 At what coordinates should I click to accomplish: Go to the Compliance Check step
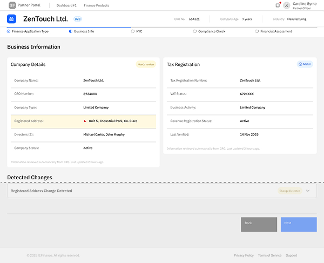coord(212,31)
